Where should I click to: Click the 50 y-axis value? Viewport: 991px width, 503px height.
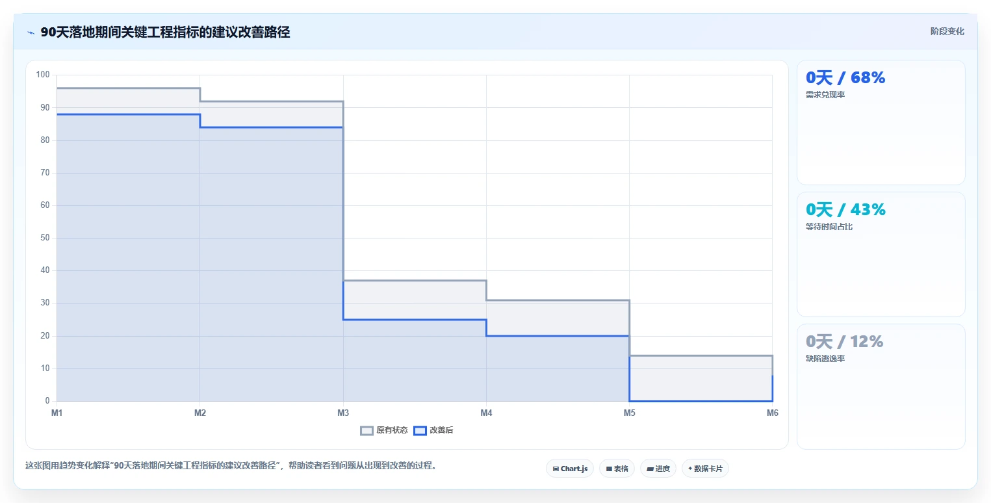45,238
